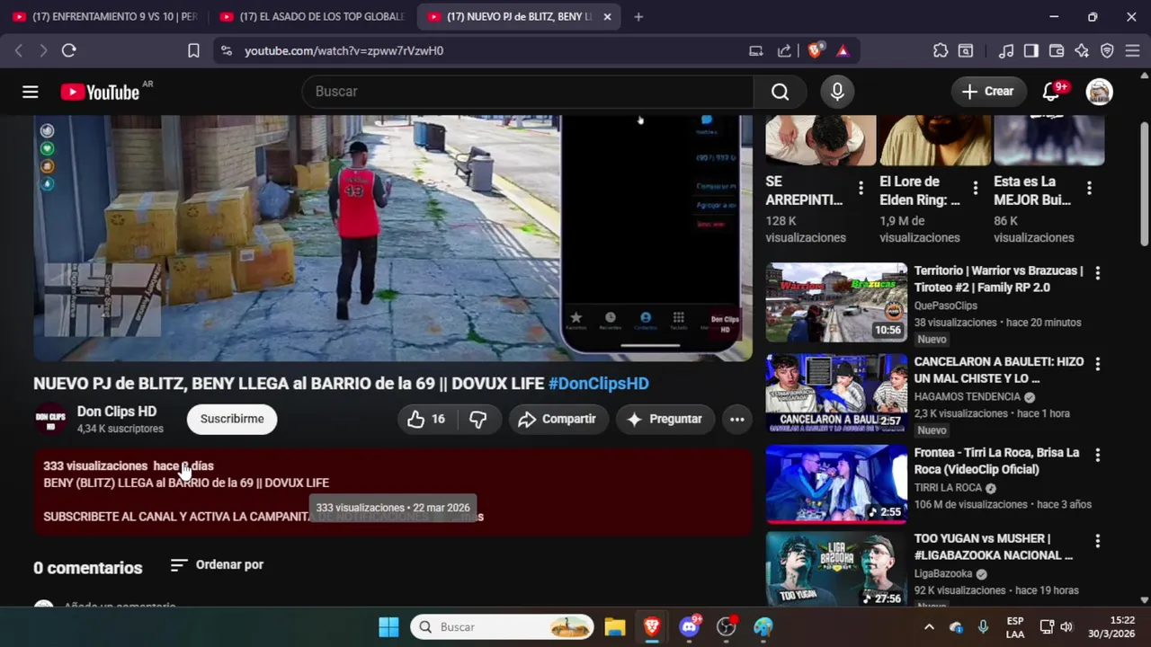This screenshot has height=647, width=1151.
Task: Open the Windows Start menu
Action: [388, 627]
